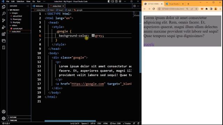Open Chrome profile avatar
223x125 pixels.
coord(216,9)
